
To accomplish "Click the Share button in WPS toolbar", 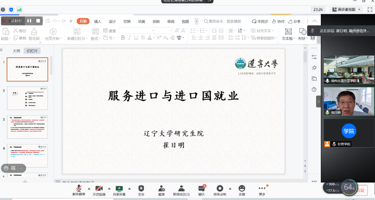I will click(x=294, y=21).
